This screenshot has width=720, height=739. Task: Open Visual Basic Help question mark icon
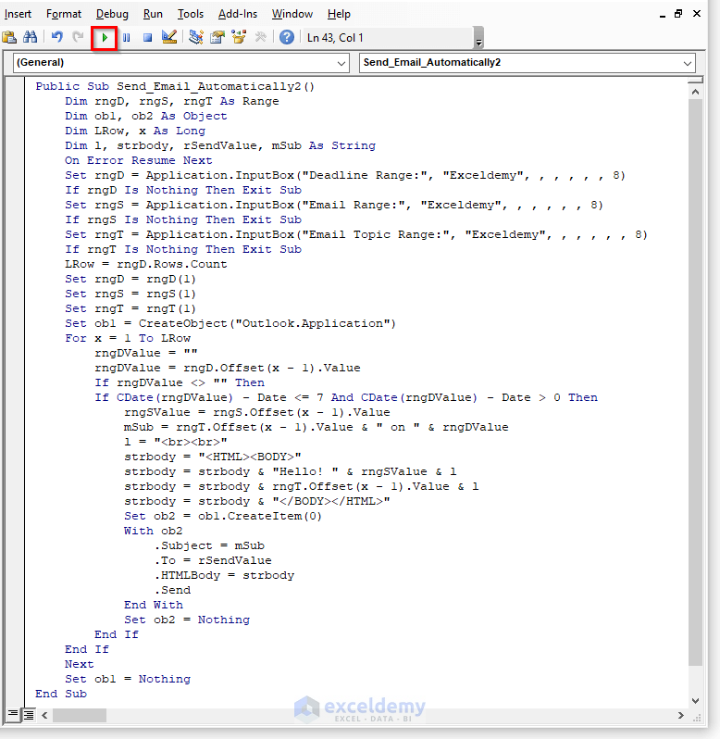(286, 37)
